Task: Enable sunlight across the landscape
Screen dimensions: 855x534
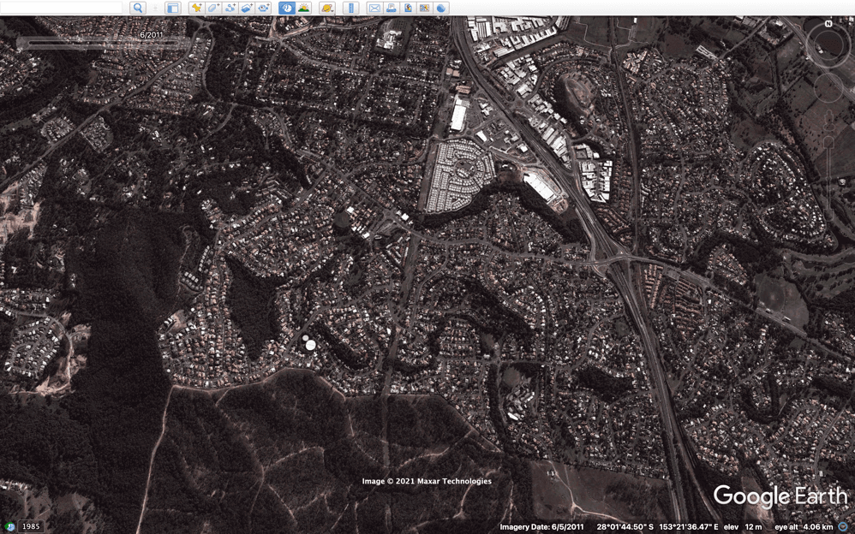Action: [304, 8]
